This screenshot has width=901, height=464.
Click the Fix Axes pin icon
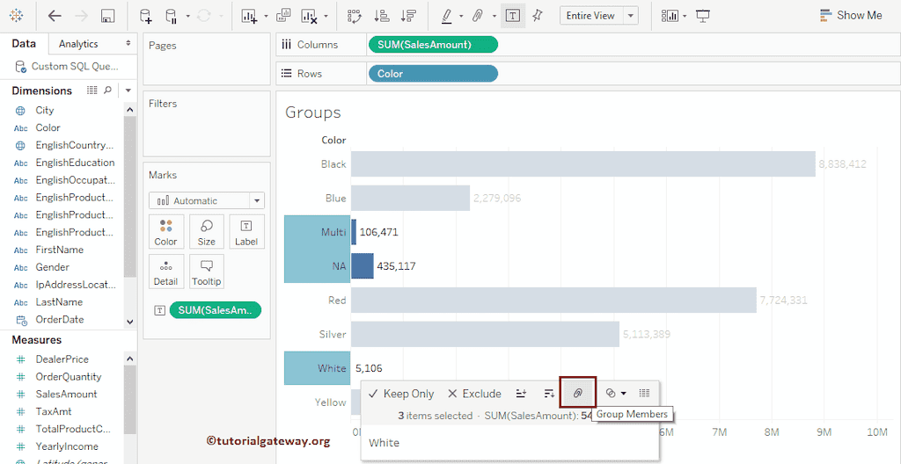[x=538, y=16]
